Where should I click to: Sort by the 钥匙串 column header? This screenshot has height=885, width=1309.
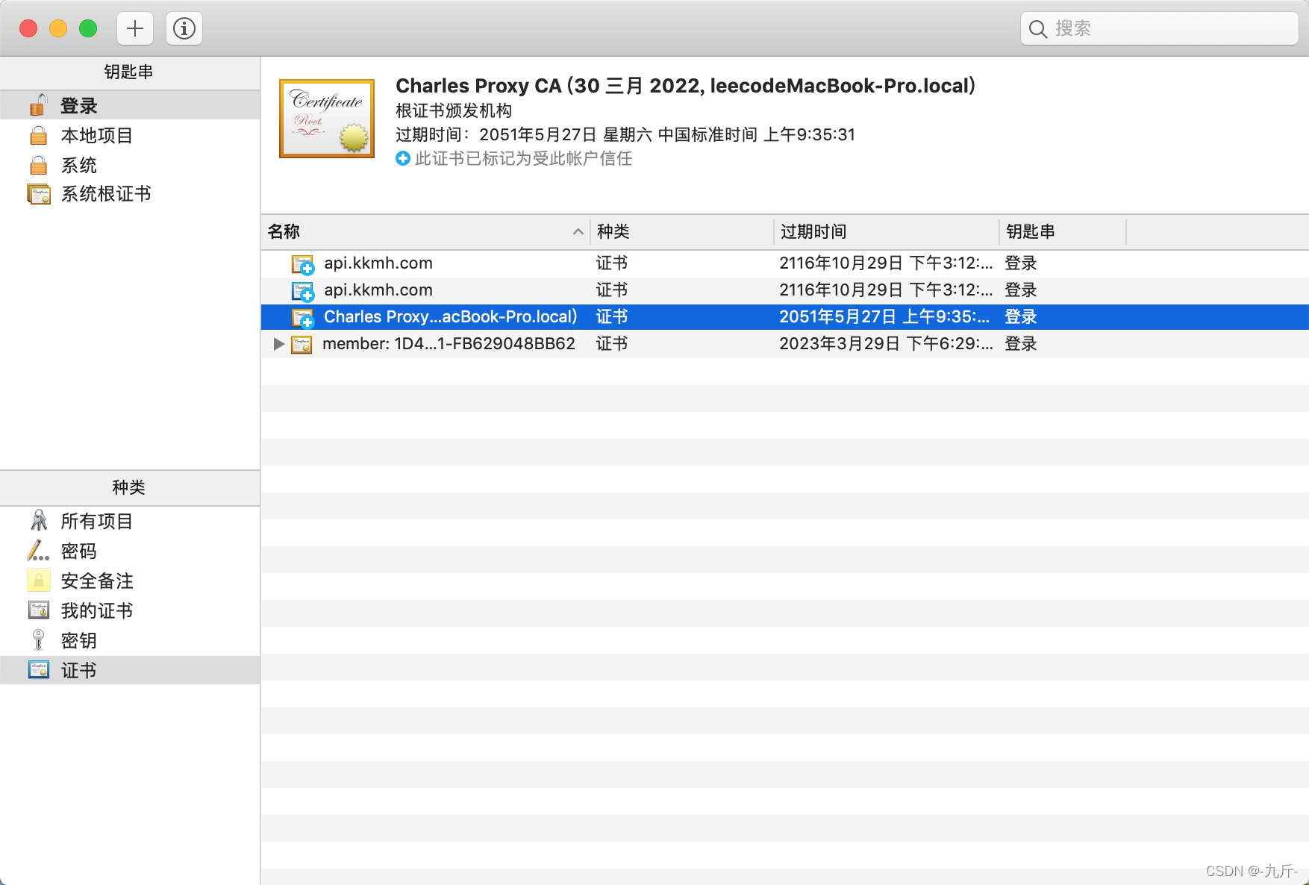tap(1063, 231)
